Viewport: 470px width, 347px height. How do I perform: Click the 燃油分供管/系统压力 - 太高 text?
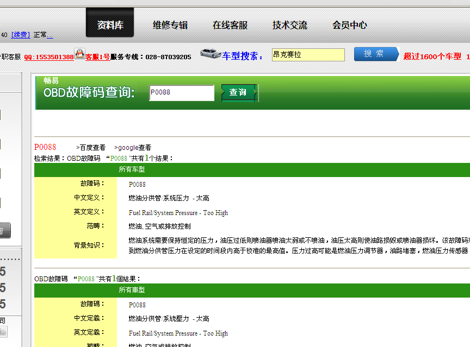click(169, 198)
